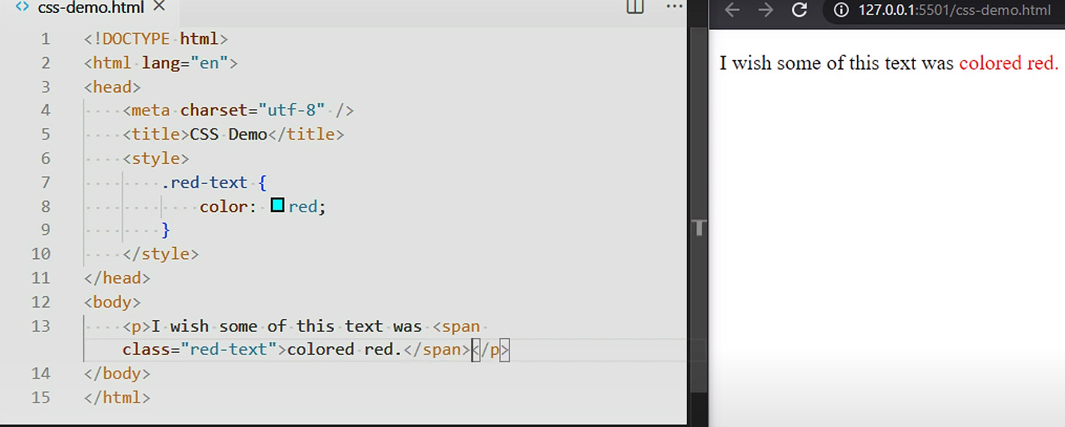Click the closing </p> tag

pos(491,350)
